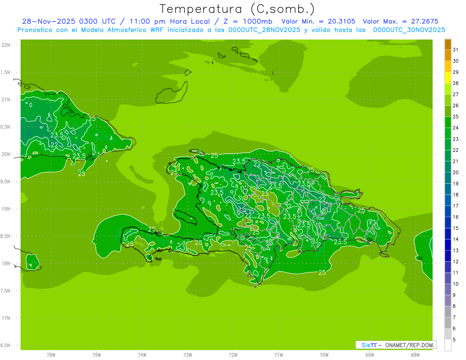Click the 31 label on the colorbar
Screen dimensions: 466x360
(x=456, y=50)
